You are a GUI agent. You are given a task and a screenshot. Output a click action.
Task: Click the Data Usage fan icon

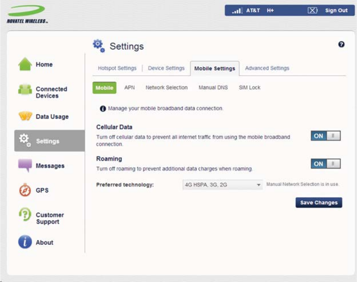tap(25, 116)
